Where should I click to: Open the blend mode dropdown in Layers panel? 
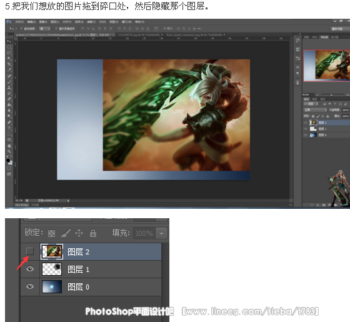(x=315, y=110)
